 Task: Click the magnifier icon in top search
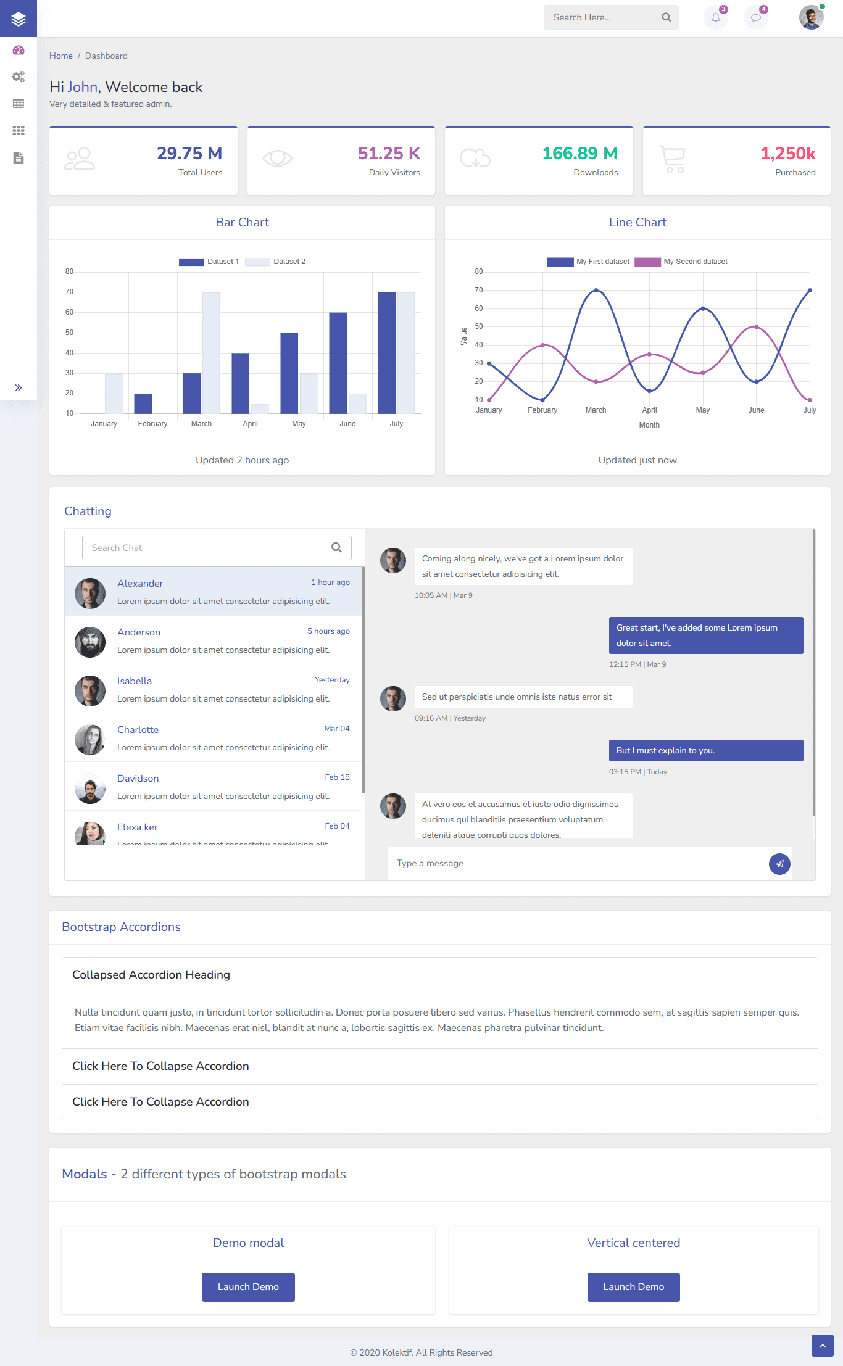coord(666,17)
